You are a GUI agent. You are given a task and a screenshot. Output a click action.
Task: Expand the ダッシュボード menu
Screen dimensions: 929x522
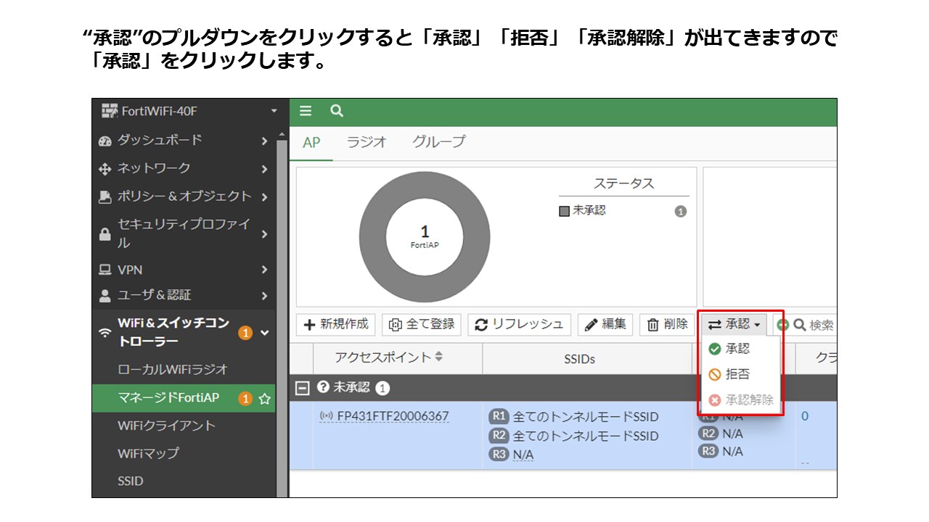184,140
